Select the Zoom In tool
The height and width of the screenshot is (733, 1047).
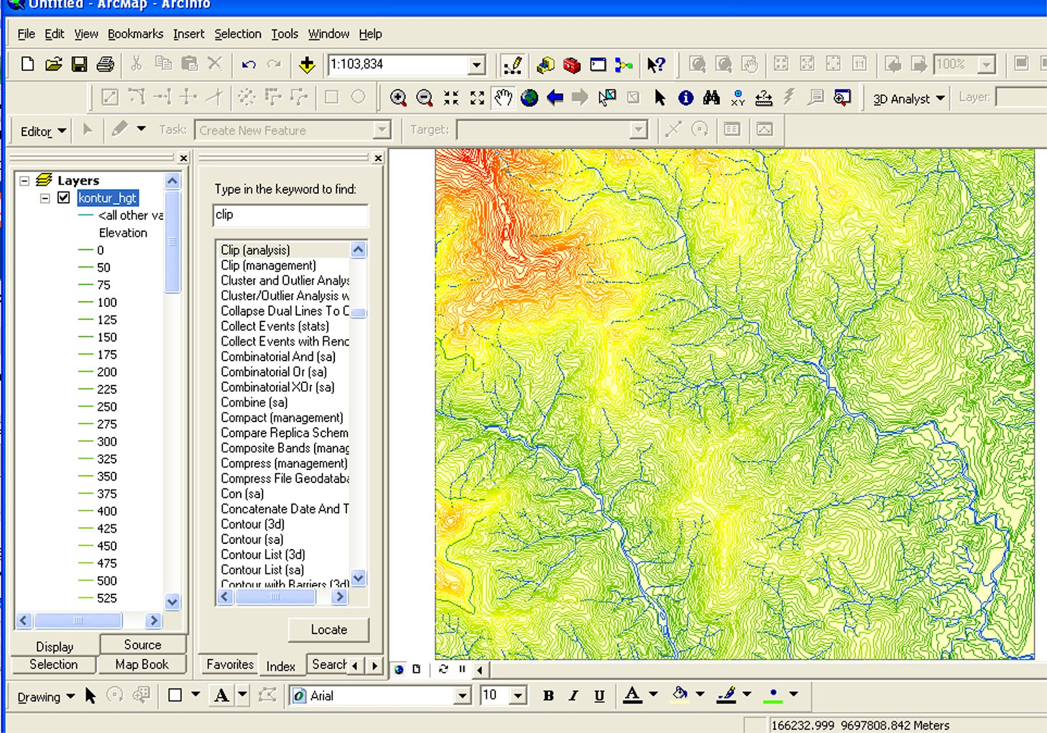pos(398,98)
